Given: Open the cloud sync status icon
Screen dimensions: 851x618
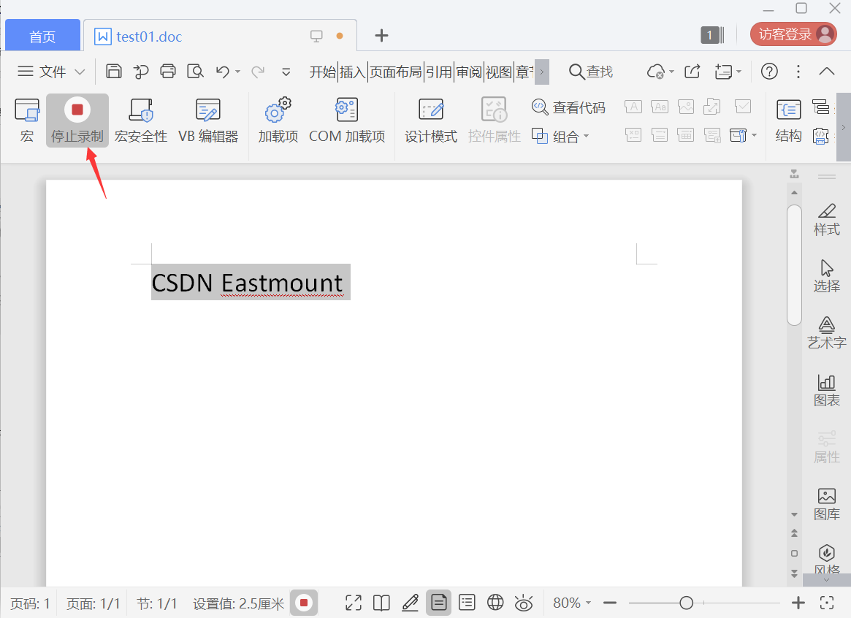Looking at the screenshot, I should [656, 72].
